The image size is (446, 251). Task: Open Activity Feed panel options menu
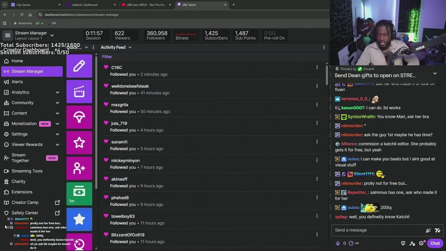tap(324, 47)
